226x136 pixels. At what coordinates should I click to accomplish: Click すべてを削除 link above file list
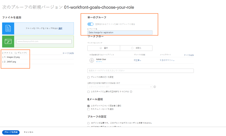coord(68,53)
